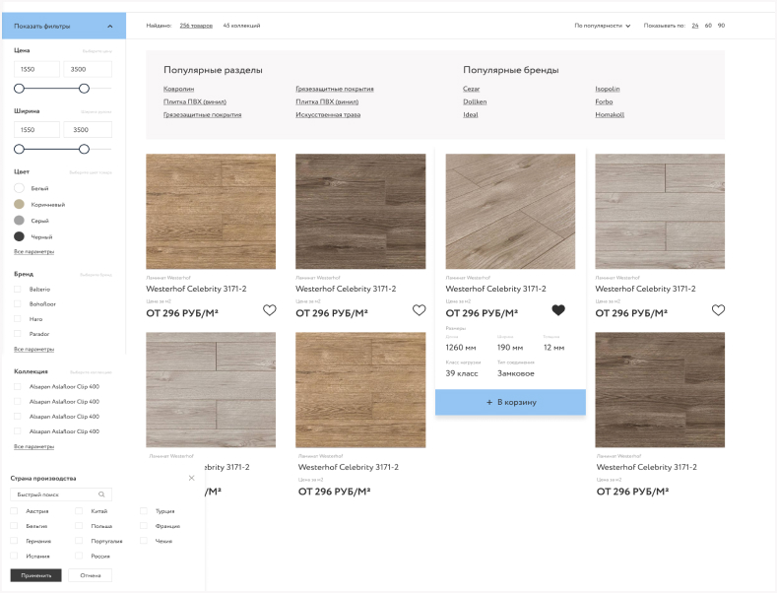Add the top-right product to favorites

[x=718, y=310]
